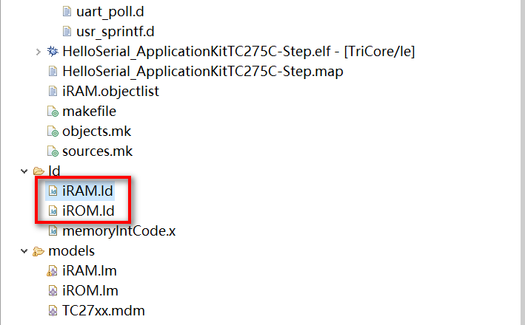525x325 pixels.
Task: Click the elf binary bug icon
Action: (x=53, y=52)
